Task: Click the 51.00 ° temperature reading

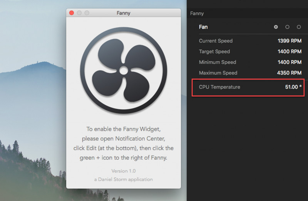Action: point(293,87)
